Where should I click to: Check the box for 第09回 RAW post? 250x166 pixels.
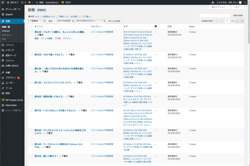pos(31,54)
